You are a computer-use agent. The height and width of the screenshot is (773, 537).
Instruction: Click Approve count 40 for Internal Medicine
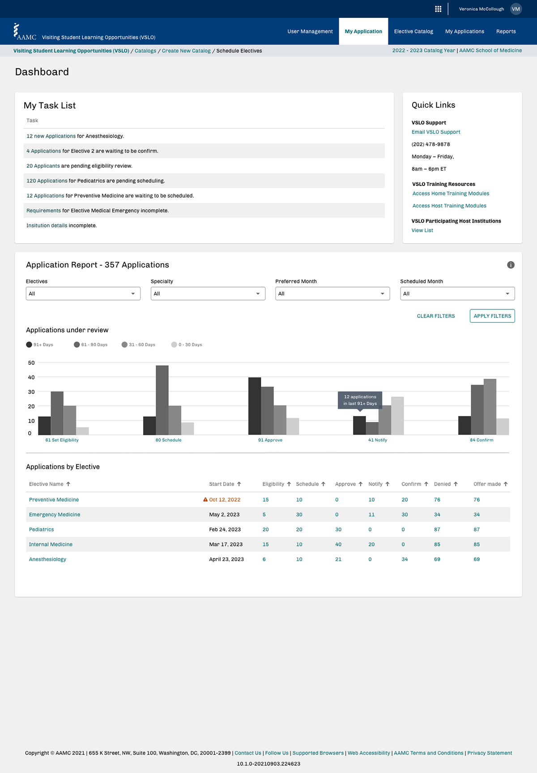338,545
